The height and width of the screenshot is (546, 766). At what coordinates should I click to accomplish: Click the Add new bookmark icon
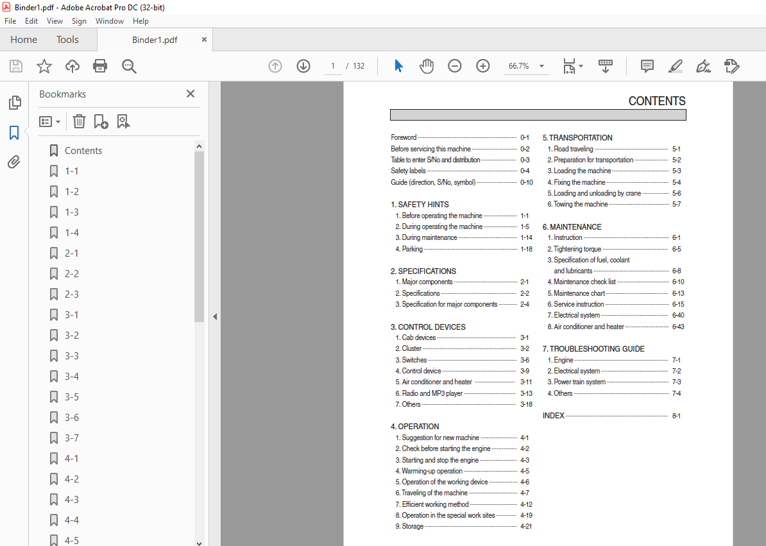pos(101,121)
